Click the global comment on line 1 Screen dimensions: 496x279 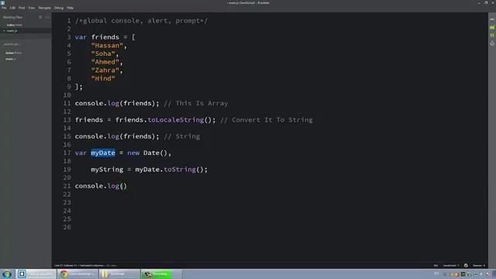tap(141, 21)
